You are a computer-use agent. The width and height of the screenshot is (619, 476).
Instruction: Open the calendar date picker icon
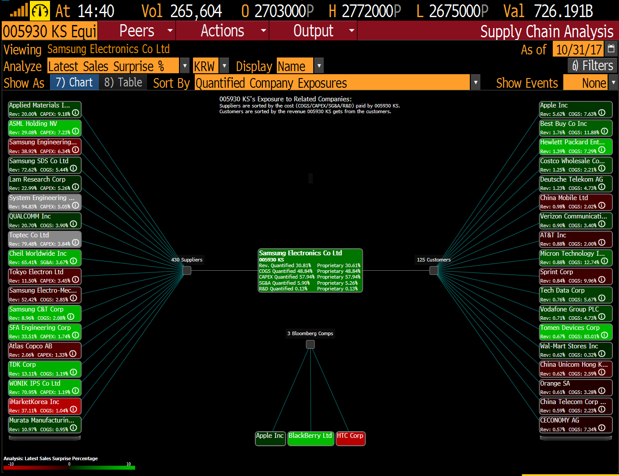pyautogui.click(x=611, y=49)
